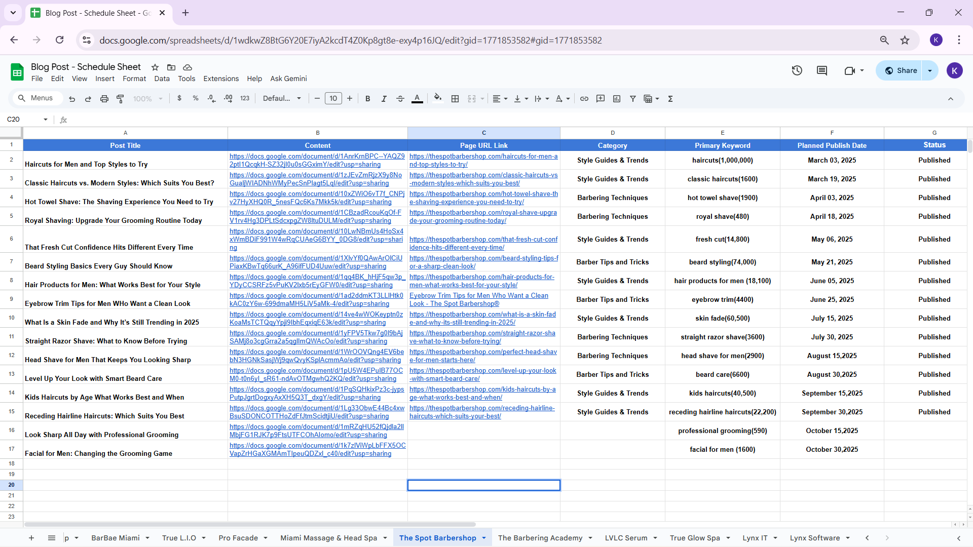Image resolution: width=973 pixels, height=547 pixels.
Task: Open version history clock icon
Action: pos(797,71)
